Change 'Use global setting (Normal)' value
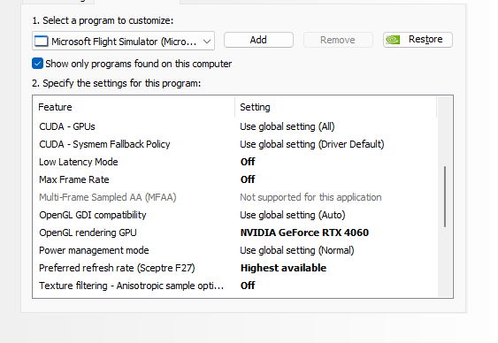Viewport: 498px width, 343px height. [297, 250]
